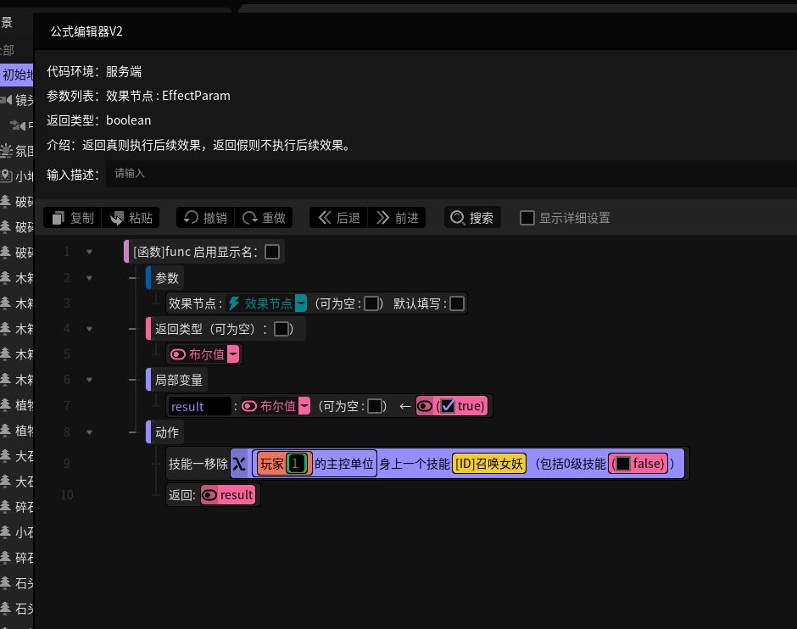Click the 动作 section label

point(167,432)
